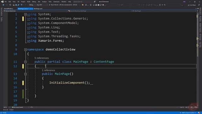Click the Visual Studio logo icon
The width and height of the screenshot is (202, 114).
pos(2,2)
